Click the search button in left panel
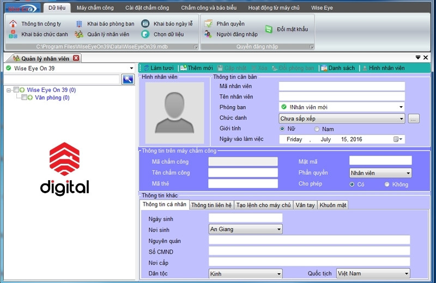The width and height of the screenshot is (436, 283). [x=128, y=79]
